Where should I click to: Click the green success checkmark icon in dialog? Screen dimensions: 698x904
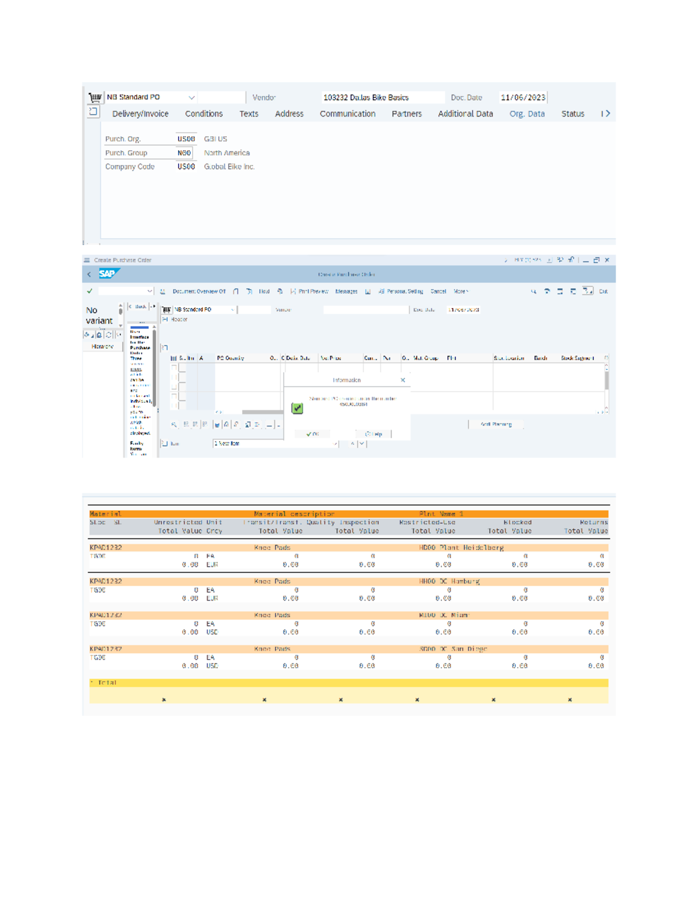[297, 408]
